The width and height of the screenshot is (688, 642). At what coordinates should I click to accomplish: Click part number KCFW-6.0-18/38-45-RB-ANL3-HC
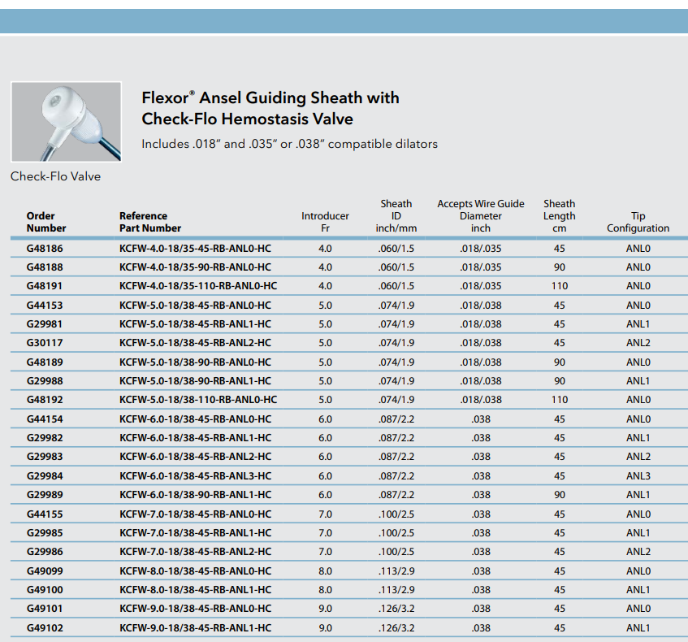[x=195, y=476]
